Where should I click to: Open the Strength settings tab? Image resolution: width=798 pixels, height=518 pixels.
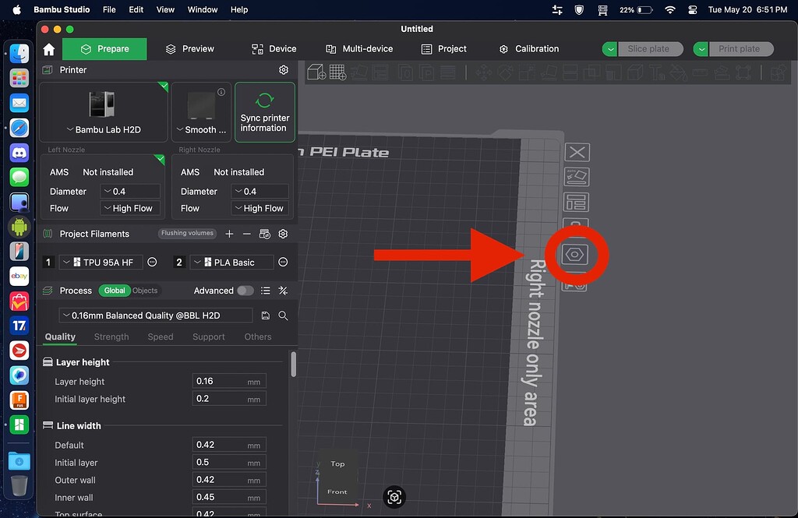pos(111,337)
